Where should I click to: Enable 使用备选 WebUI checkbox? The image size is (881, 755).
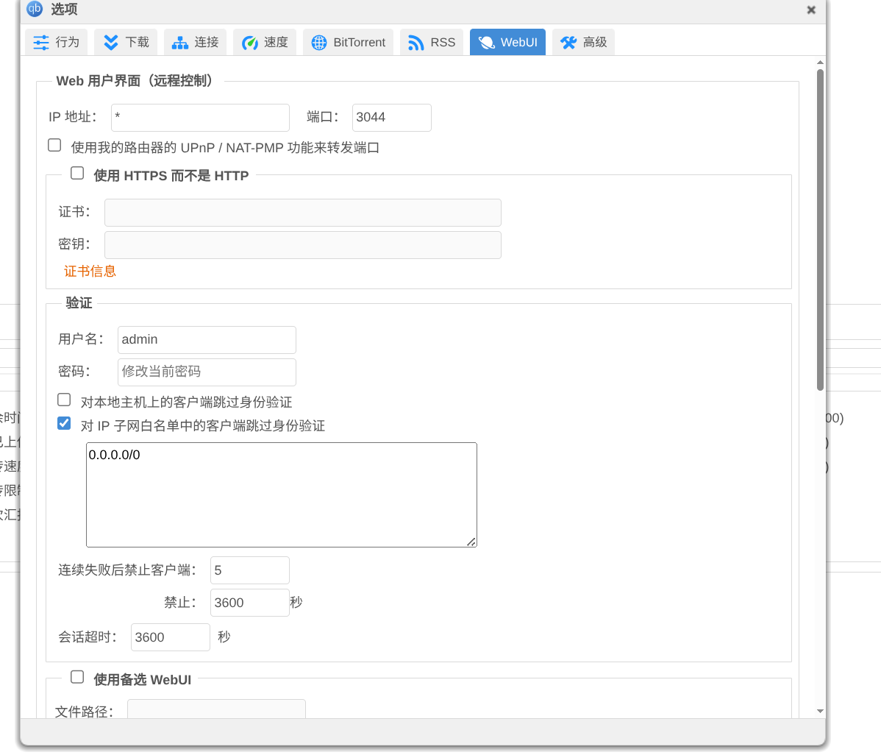pos(77,678)
